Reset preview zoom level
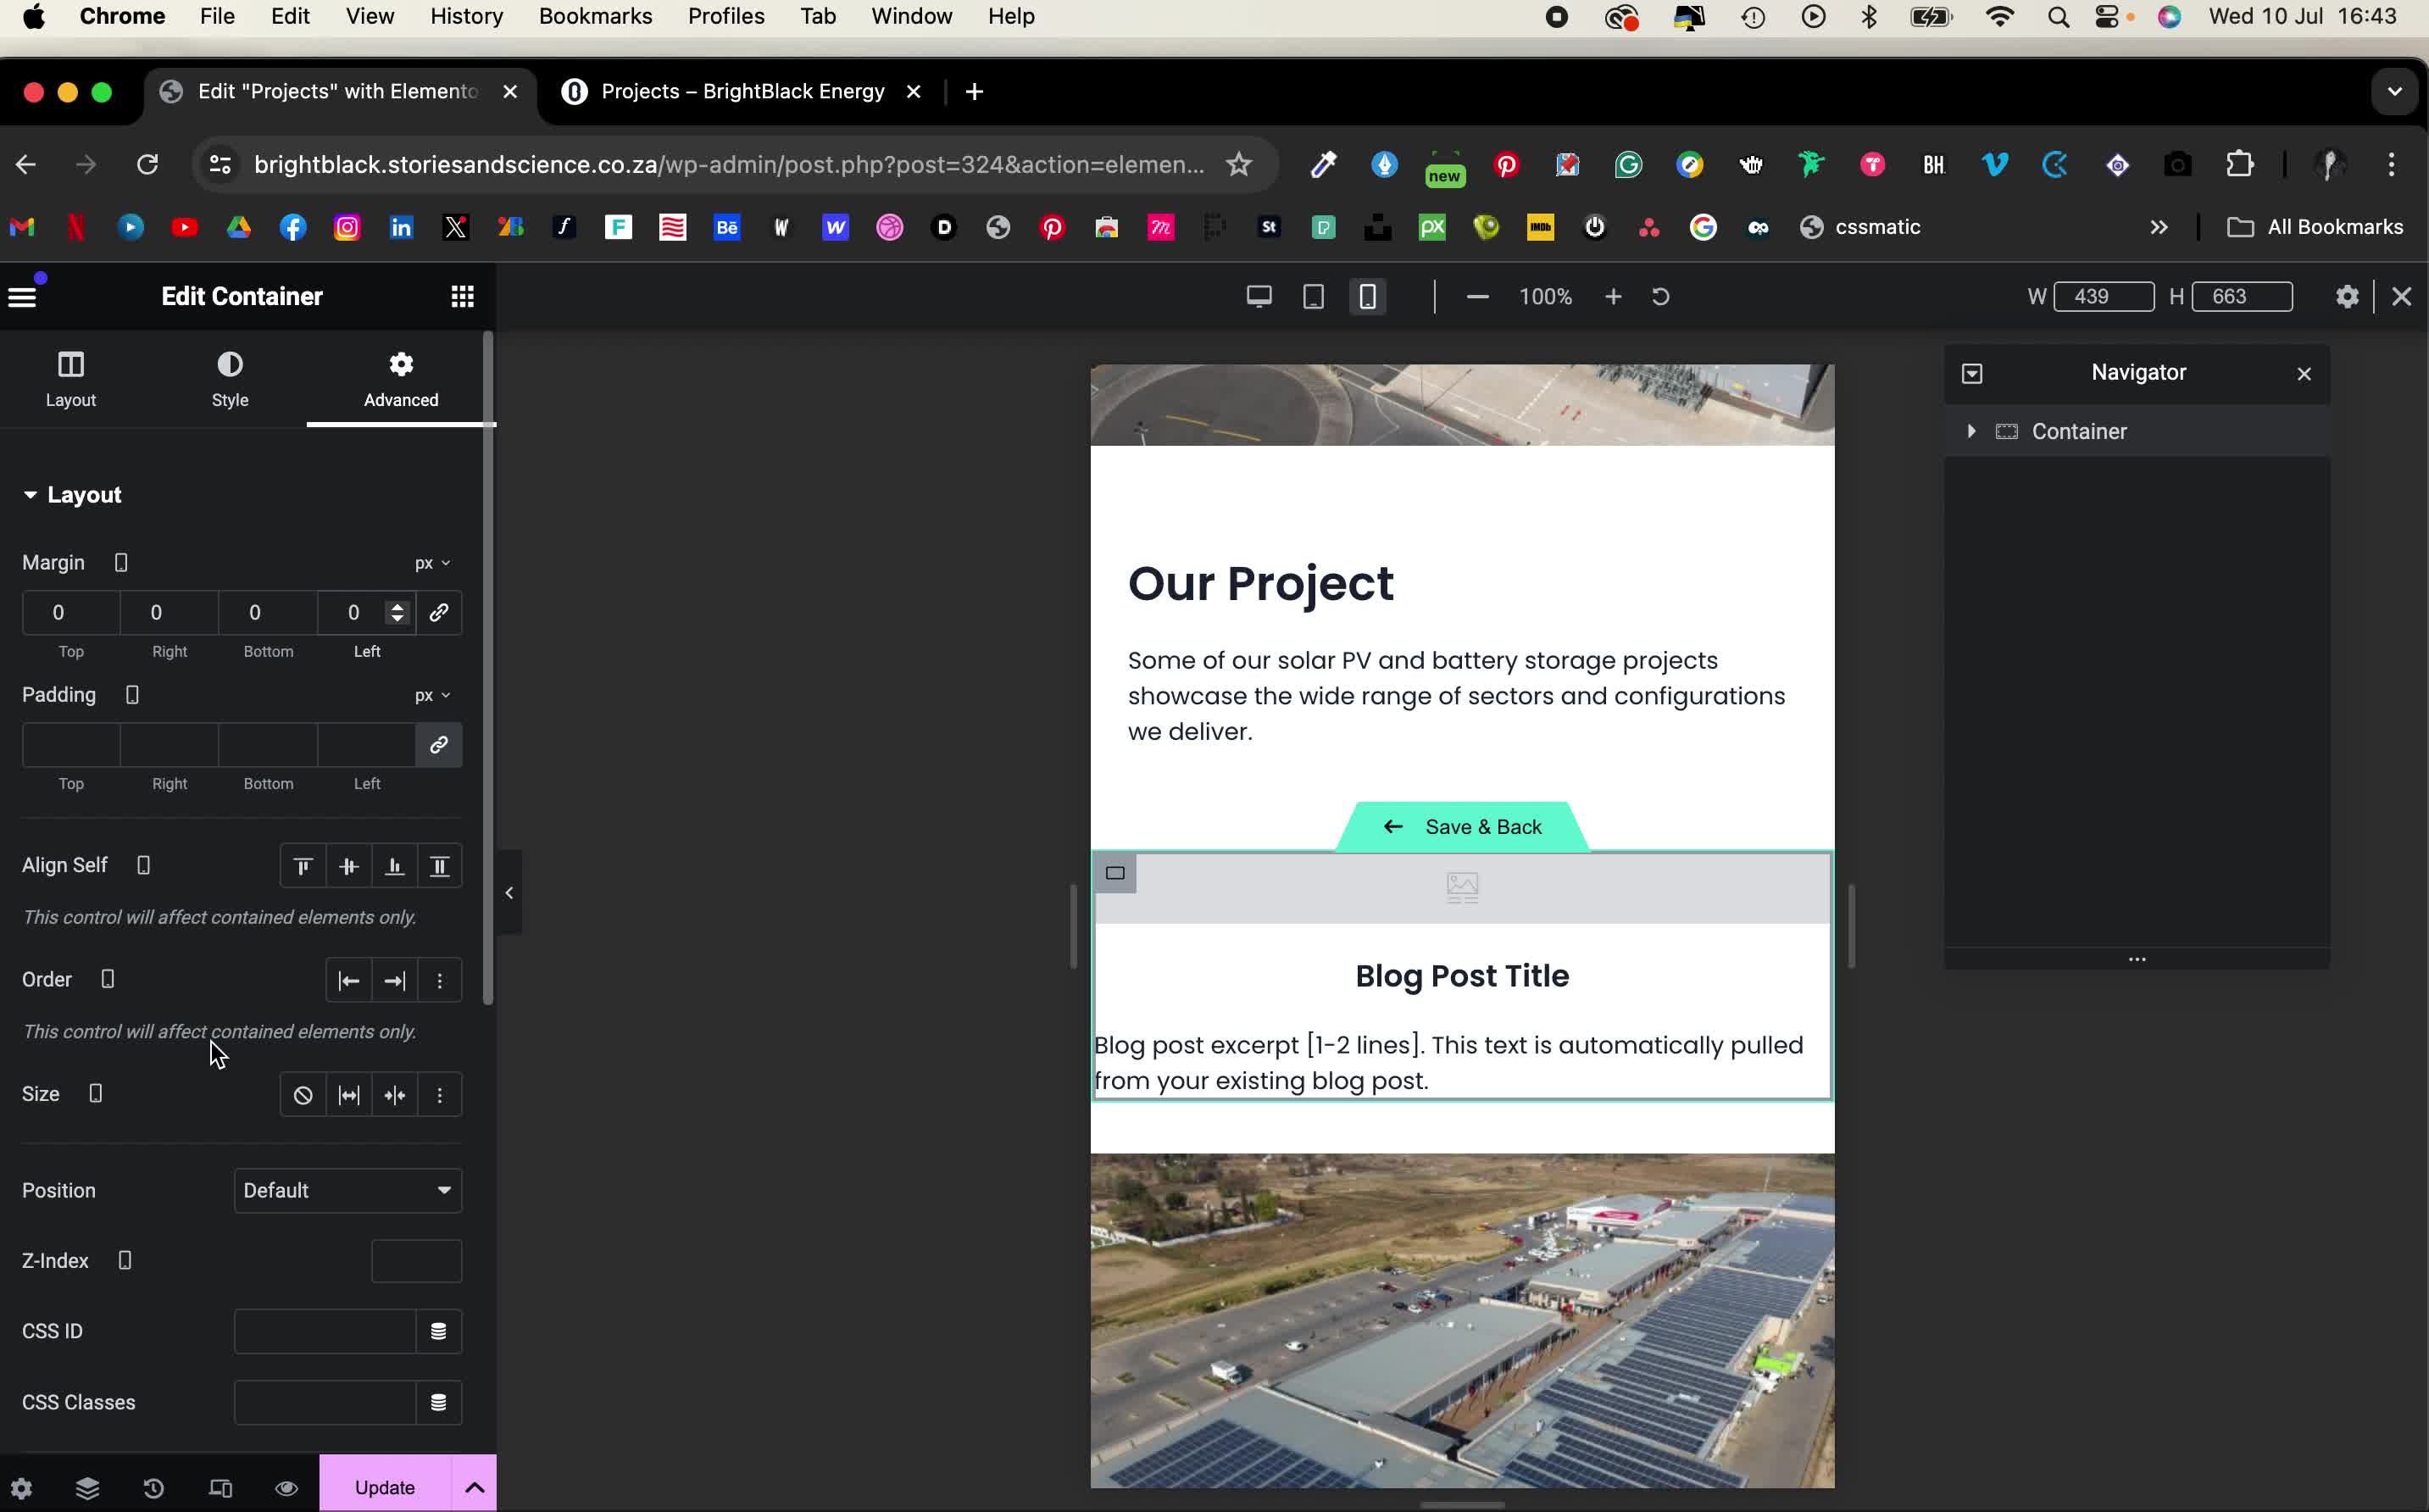 coord(1660,297)
